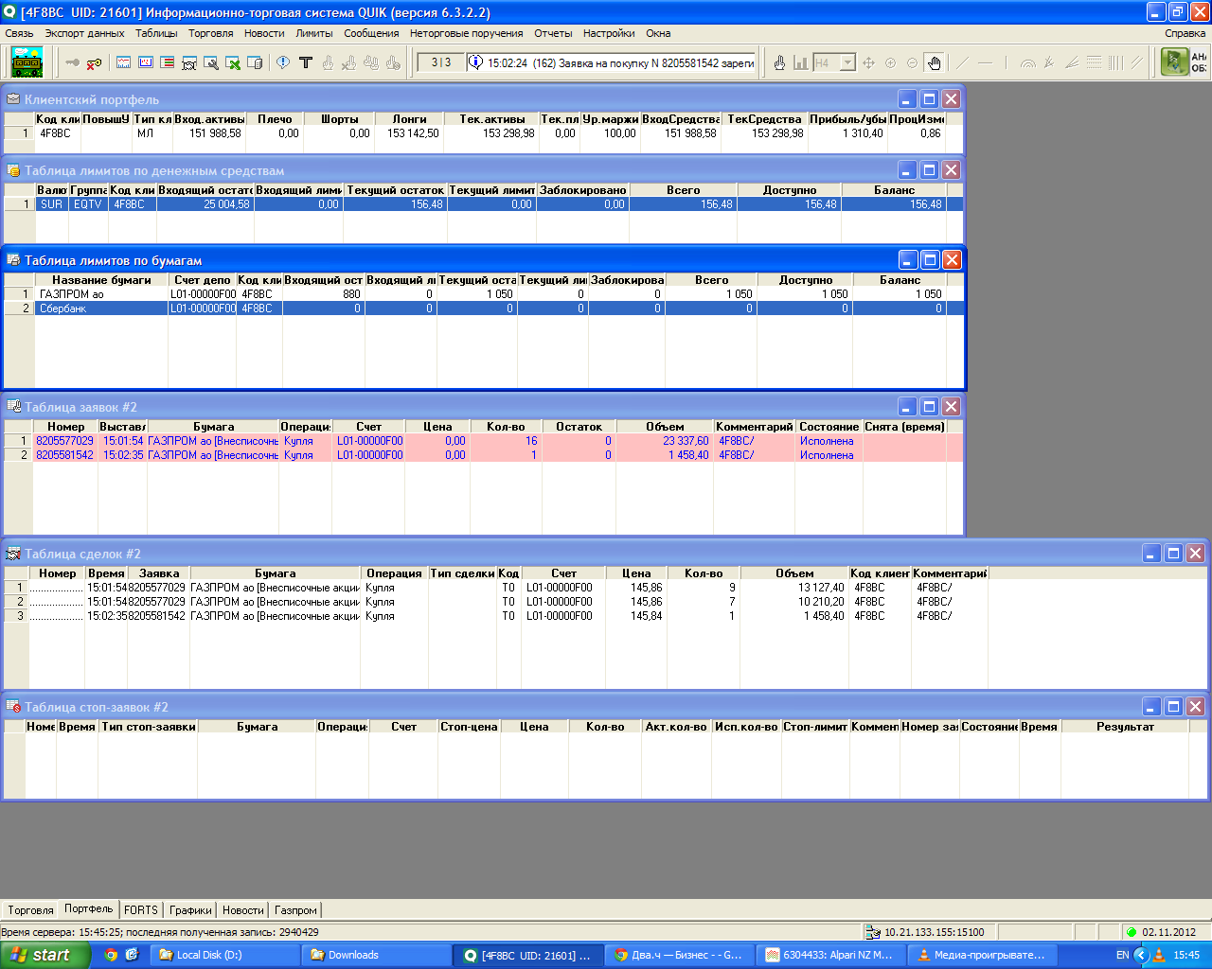The image size is (1212, 969).
Task: Click the last message text field
Action: tap(612, 62)
